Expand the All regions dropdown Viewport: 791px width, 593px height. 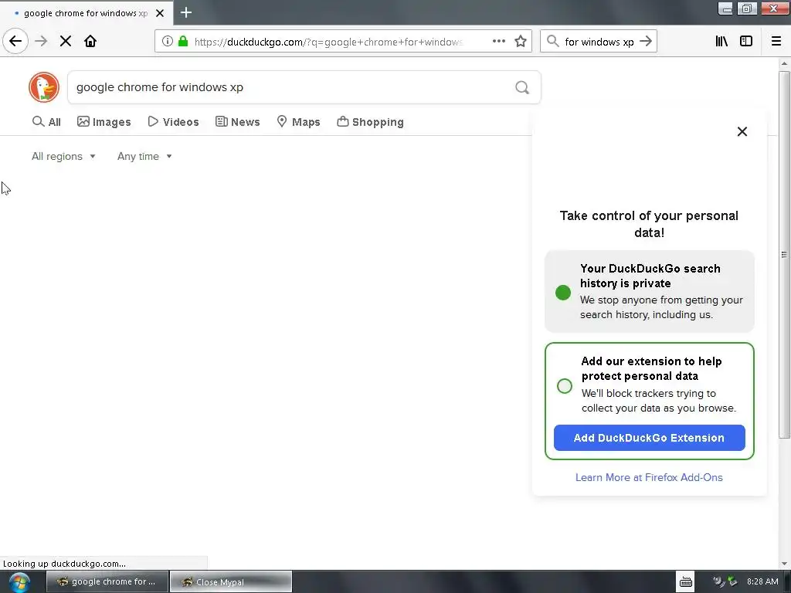click(63, 156)
